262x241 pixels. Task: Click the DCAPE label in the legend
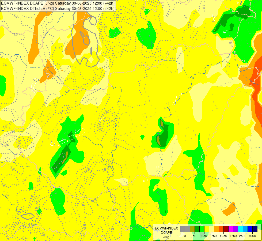[166, 233]
